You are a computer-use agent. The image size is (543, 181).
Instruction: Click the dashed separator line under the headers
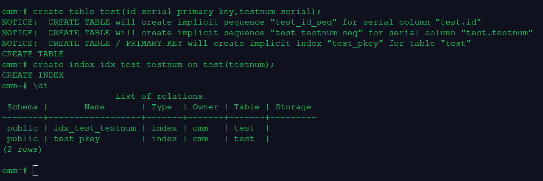tap(159, 117)
